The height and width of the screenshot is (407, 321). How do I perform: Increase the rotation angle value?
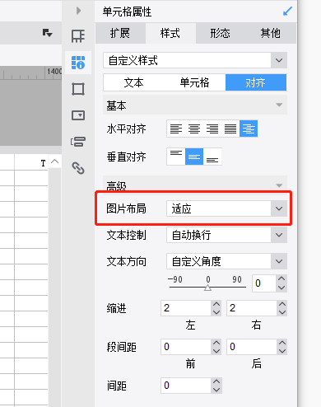[x=281, y=279]
